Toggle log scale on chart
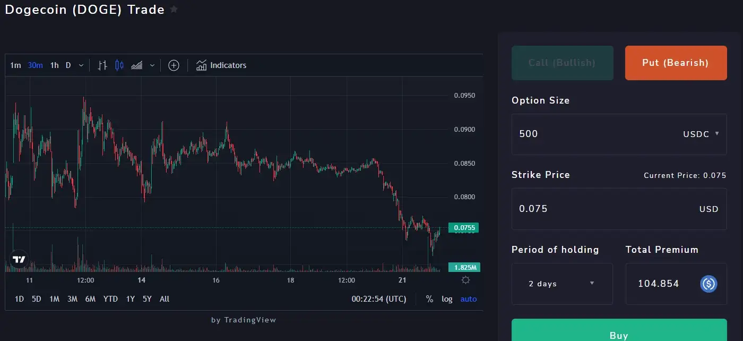 [x=447, y=299]
